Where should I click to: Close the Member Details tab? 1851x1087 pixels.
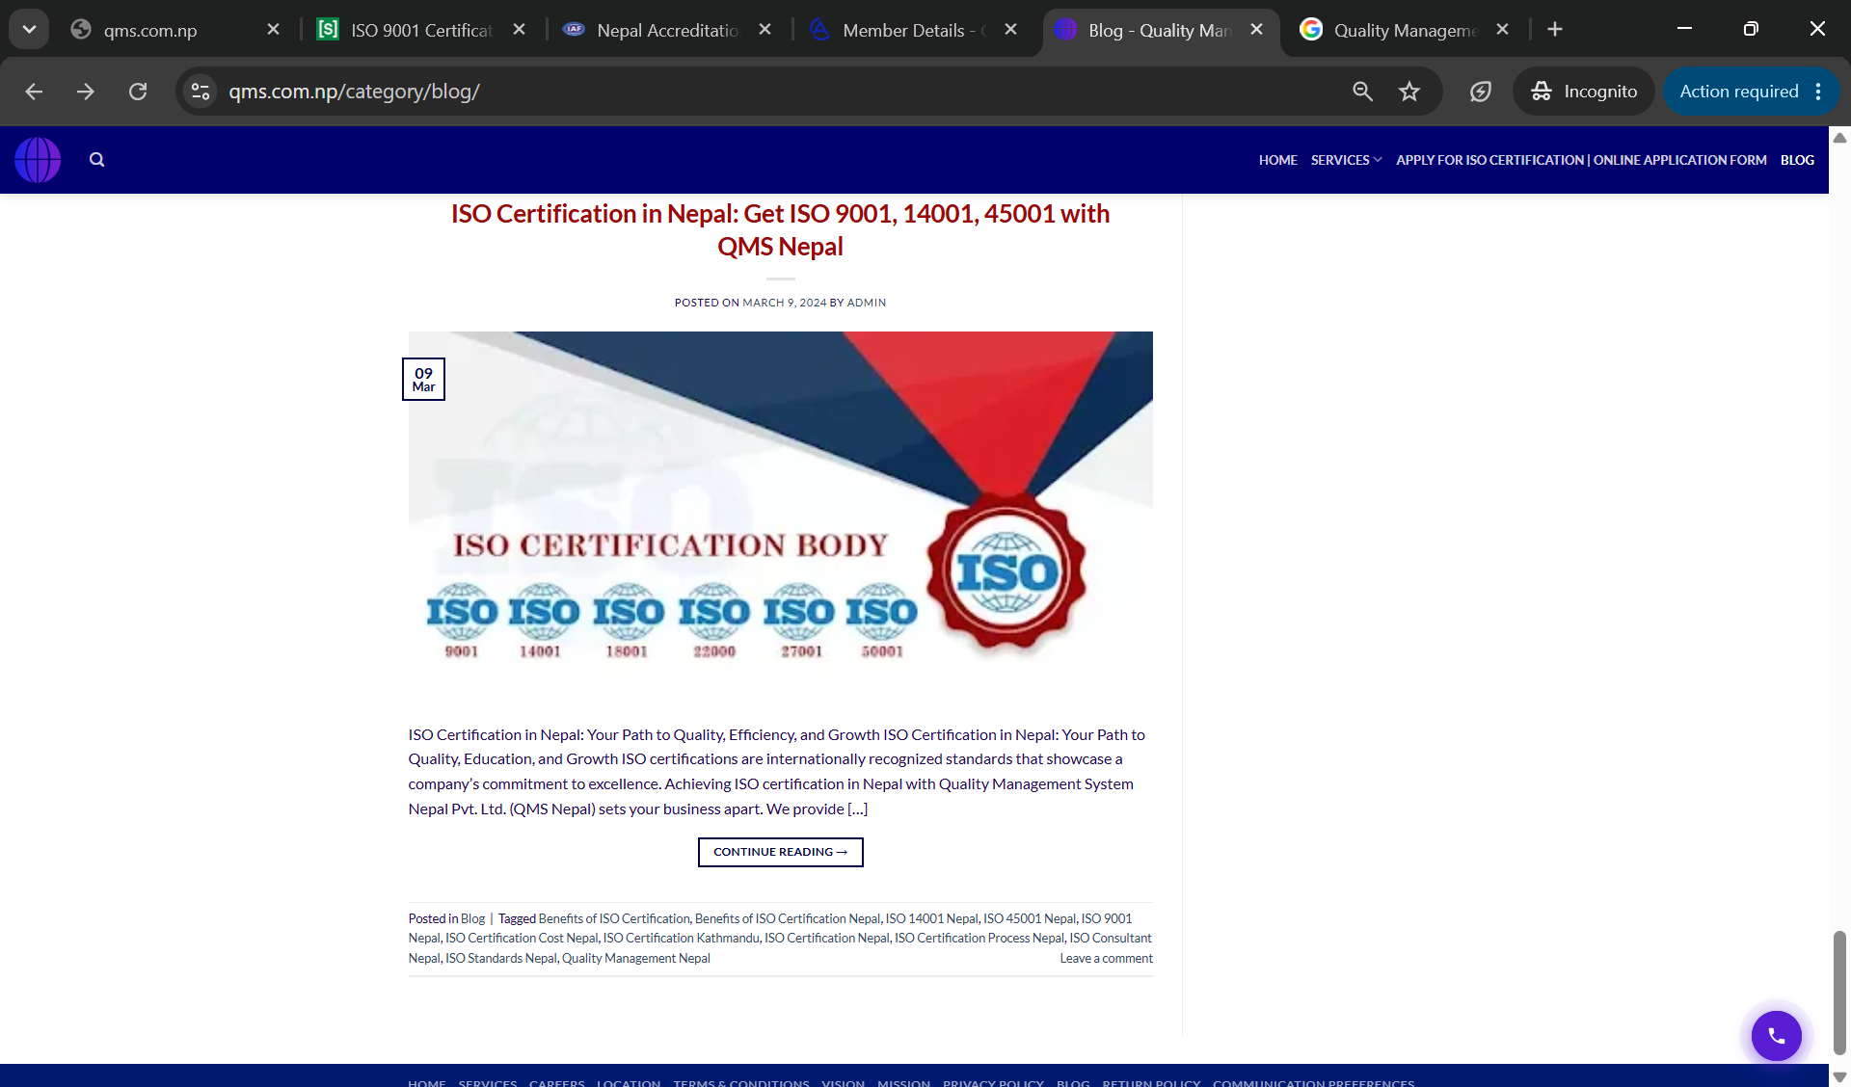pyautogui.click(x=1010, y=30)
